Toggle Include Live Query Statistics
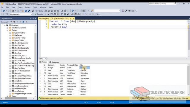Viewport: 190px width, 107px height. [x=65, y=14]
